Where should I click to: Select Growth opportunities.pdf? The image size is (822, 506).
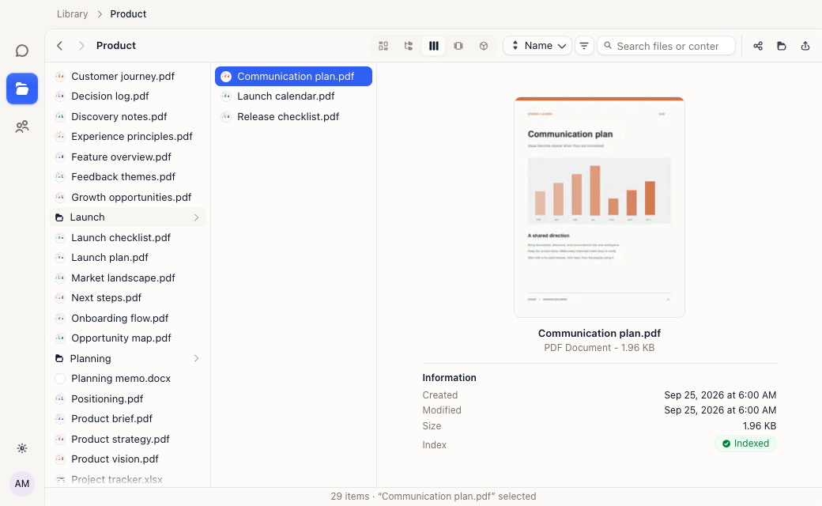point(127,197)
